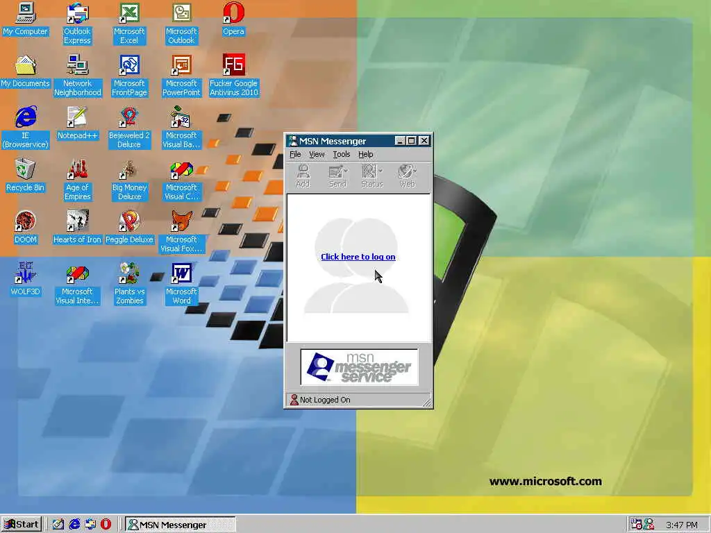Select the Network Neighborhood icon
Viewport: 711px width, 533px height.
78,76
